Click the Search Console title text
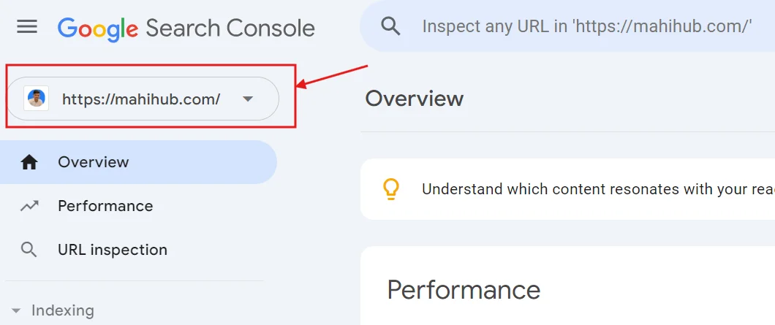 pyautogui.click(x=230, y=28)
